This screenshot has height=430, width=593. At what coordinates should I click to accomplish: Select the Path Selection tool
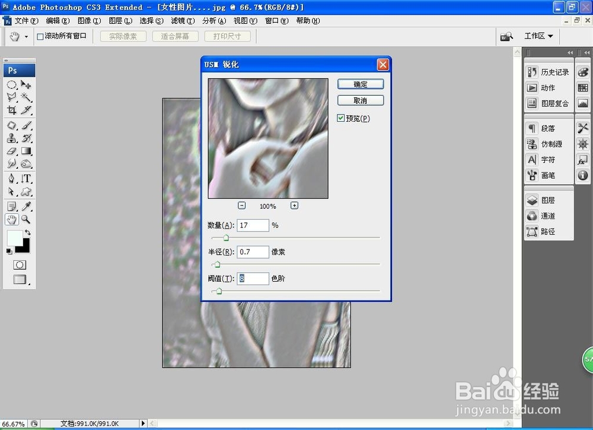click(12, 191)
